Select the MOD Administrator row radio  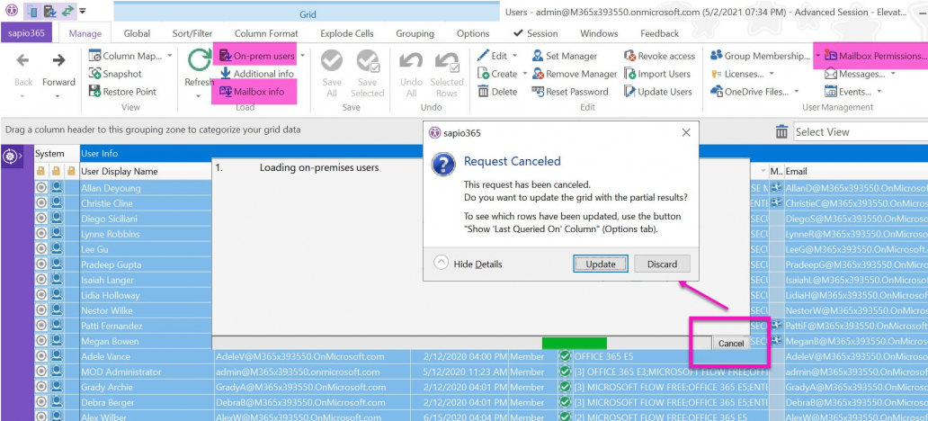point(41,372)
